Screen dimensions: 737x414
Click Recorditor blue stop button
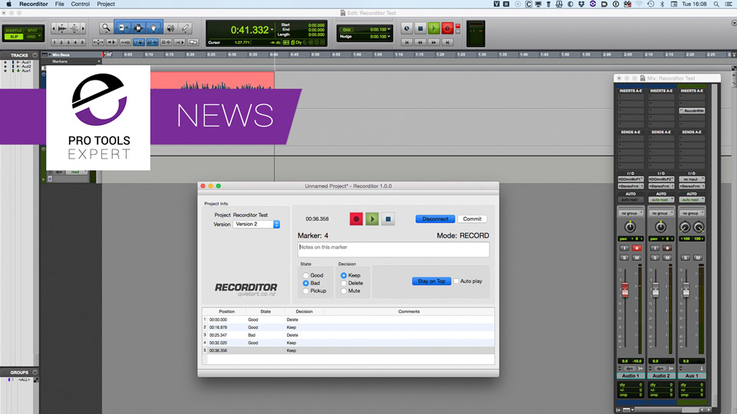pyautogui.click(x=388, y=219)
